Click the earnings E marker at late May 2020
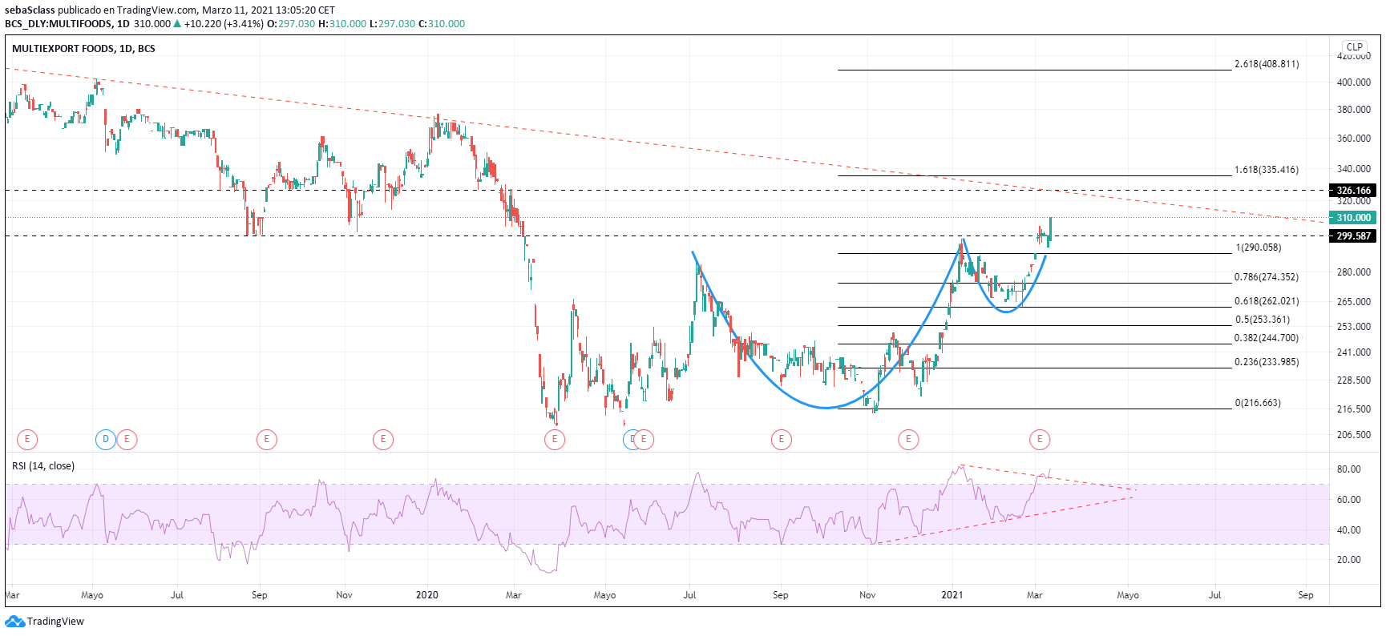1386x636 pixels. [644, 439]
